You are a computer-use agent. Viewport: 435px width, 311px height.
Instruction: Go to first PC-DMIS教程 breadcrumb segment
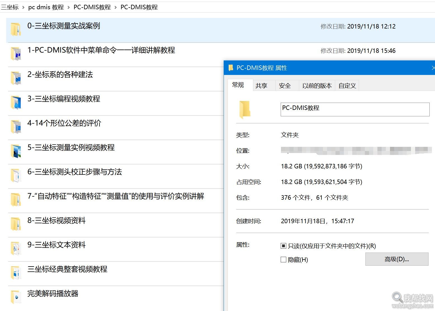[x=92, y=7]
